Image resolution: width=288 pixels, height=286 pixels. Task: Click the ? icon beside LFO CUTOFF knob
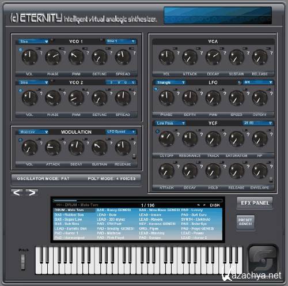(271, 93)
